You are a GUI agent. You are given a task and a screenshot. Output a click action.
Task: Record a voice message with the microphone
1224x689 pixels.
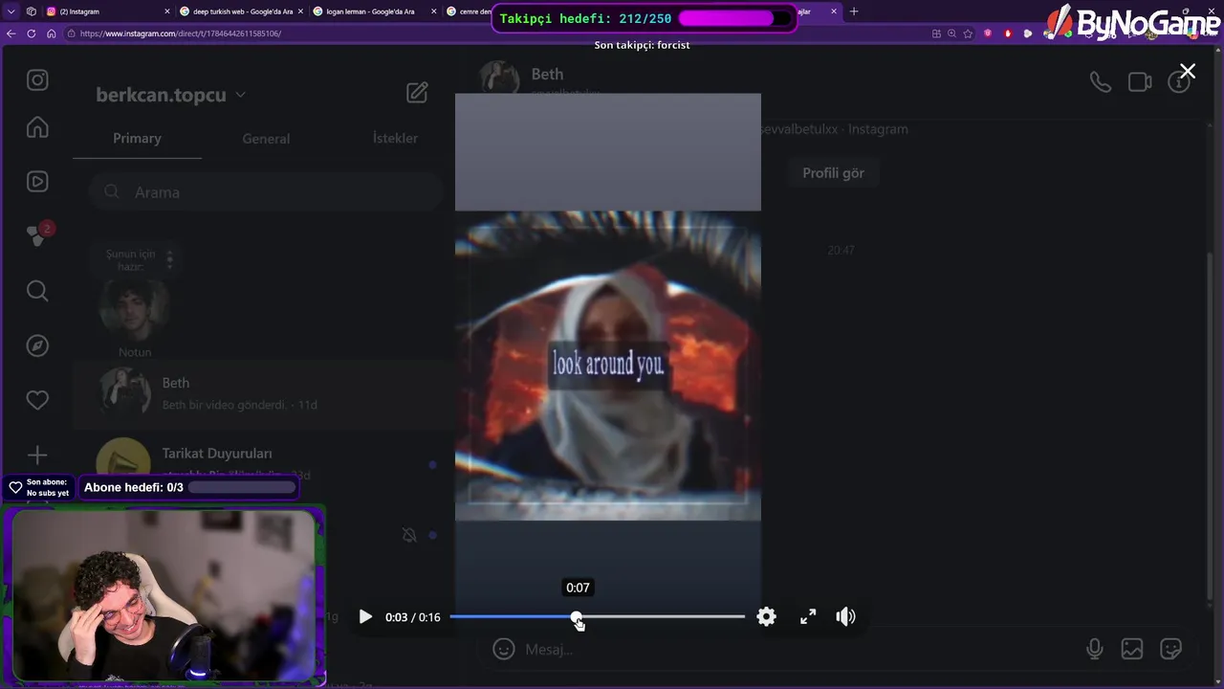[1095, 649]
